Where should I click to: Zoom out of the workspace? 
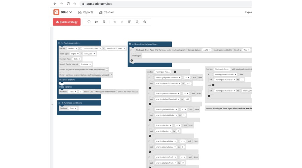coord(145,22)
